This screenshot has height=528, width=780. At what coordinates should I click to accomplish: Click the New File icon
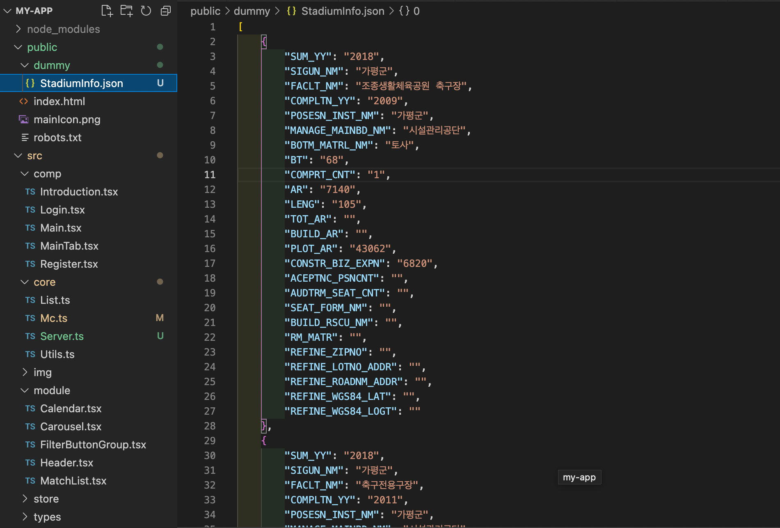pos(107,11)
